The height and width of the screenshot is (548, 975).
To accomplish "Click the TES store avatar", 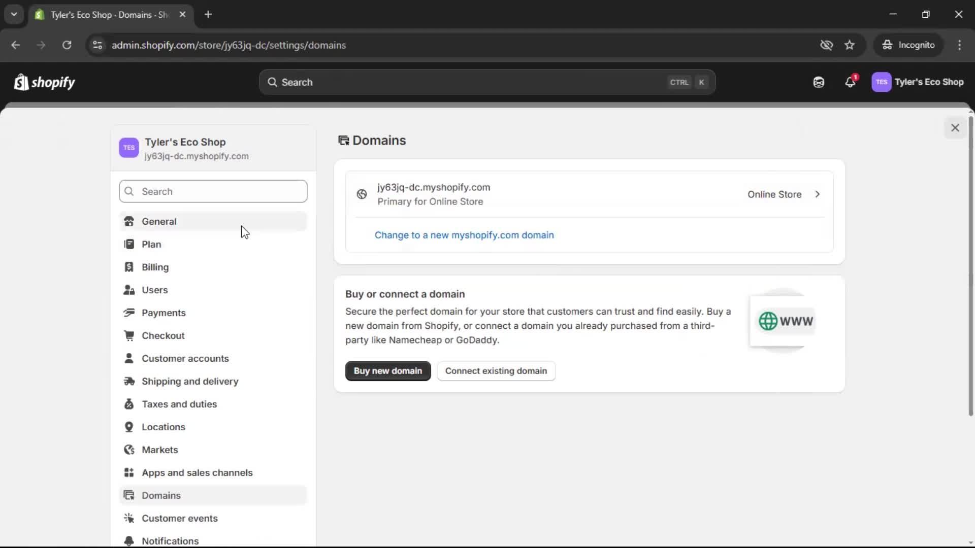I will click(882, 82).
